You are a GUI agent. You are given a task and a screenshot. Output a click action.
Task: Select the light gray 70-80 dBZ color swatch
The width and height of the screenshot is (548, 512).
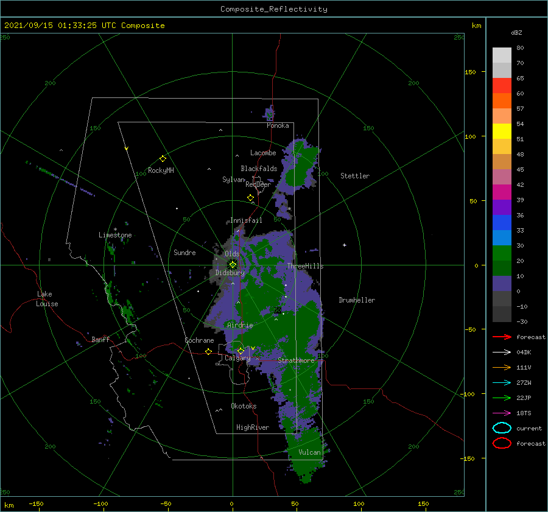tap(502, 55)
